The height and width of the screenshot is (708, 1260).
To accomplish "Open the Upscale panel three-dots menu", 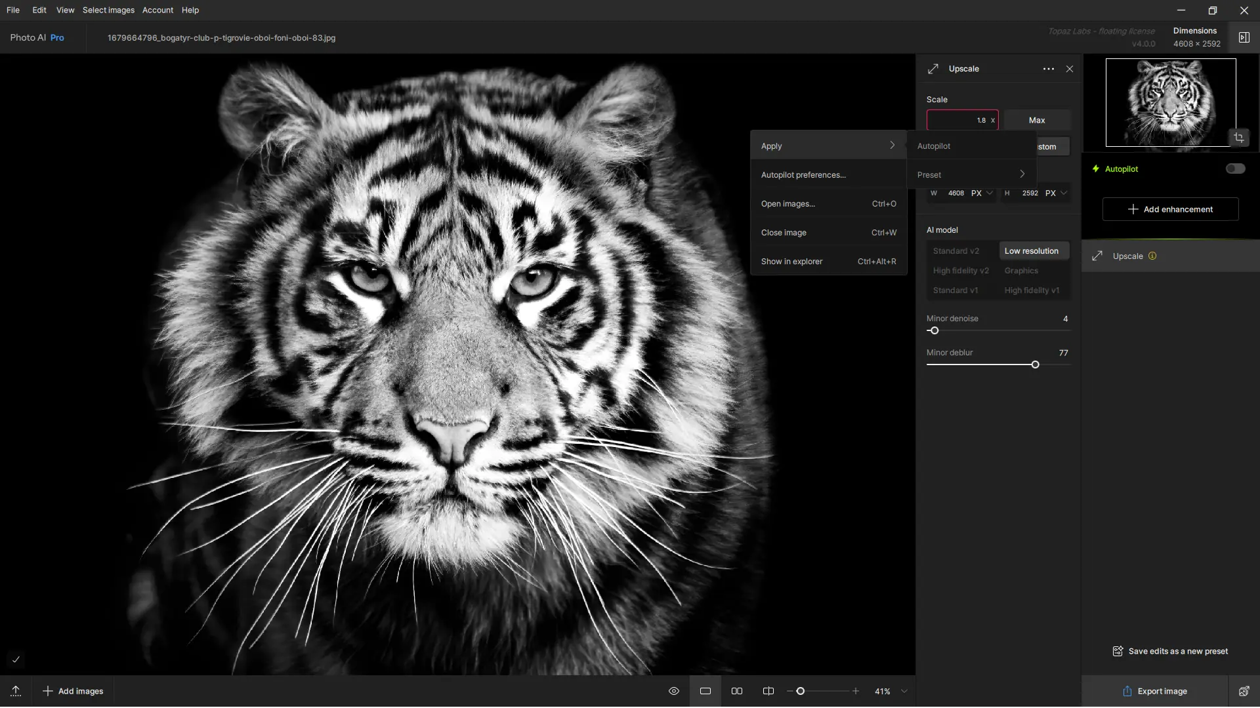I will tap(1048, 69).
